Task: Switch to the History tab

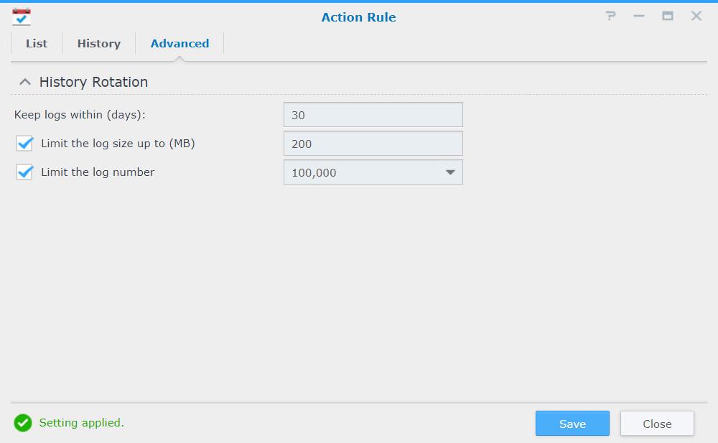Action: pos(99,44)
